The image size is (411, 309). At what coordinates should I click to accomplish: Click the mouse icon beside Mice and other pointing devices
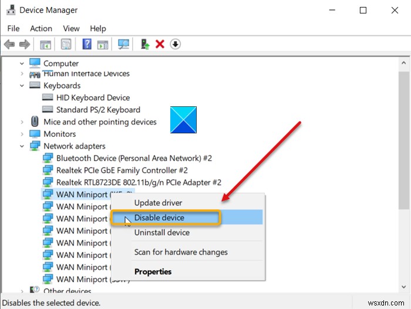point(35,122)
